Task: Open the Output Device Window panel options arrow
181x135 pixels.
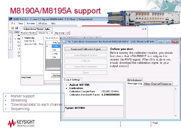Action: 143,29
